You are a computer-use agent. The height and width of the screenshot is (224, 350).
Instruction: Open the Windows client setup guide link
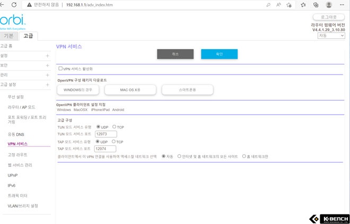tap(64, 110)
